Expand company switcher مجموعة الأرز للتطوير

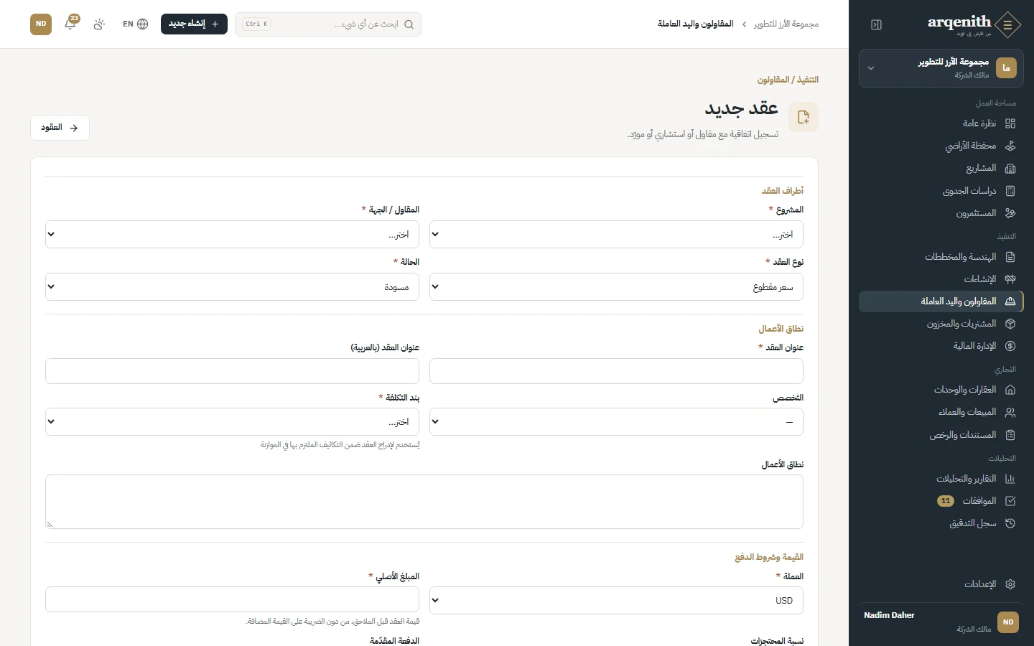941,68
